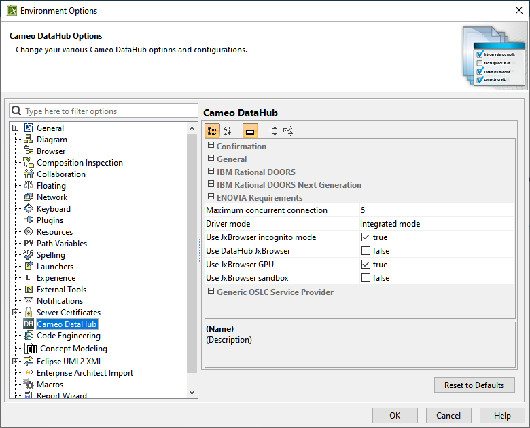Viewport: 530px width, 428px height.
Task: Click the Enterprise Architect Import EA icon
Action: (29, 372)
